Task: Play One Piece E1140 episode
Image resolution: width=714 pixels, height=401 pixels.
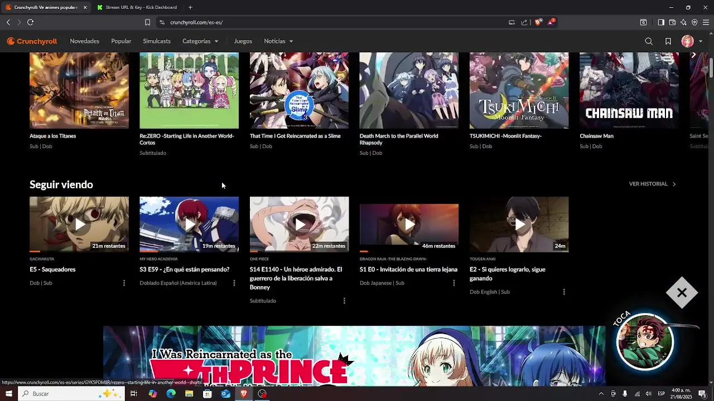Action: tap(299, 224)
